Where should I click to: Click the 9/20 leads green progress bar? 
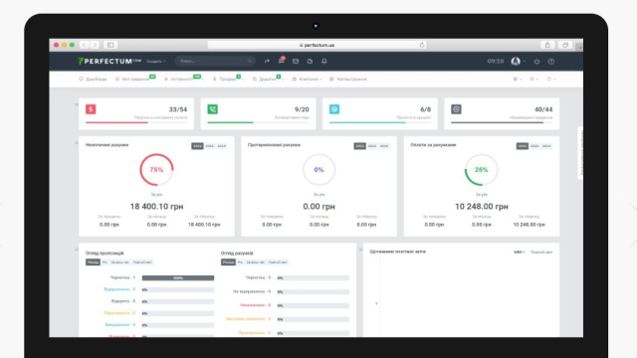tap(258, 122)
